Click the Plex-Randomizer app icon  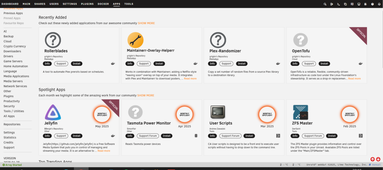click(x=218, y=40)
